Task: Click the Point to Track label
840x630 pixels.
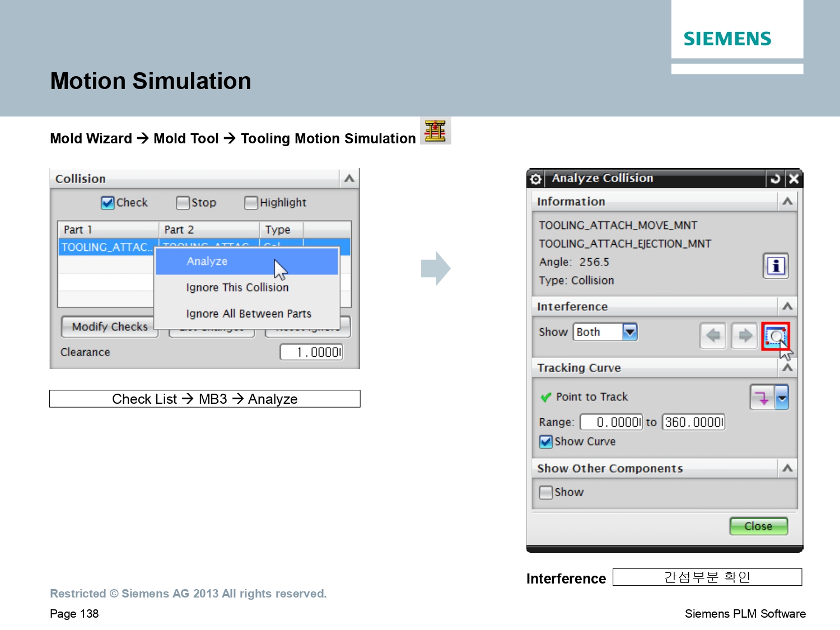Action: point(592,397)
